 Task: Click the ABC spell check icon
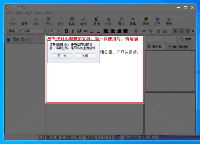click(x=144, y=31)
